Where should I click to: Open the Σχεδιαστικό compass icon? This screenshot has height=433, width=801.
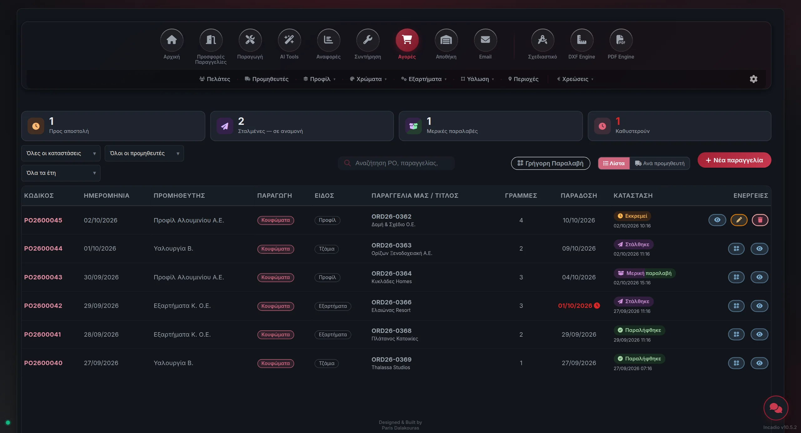[x=543, y=40]
